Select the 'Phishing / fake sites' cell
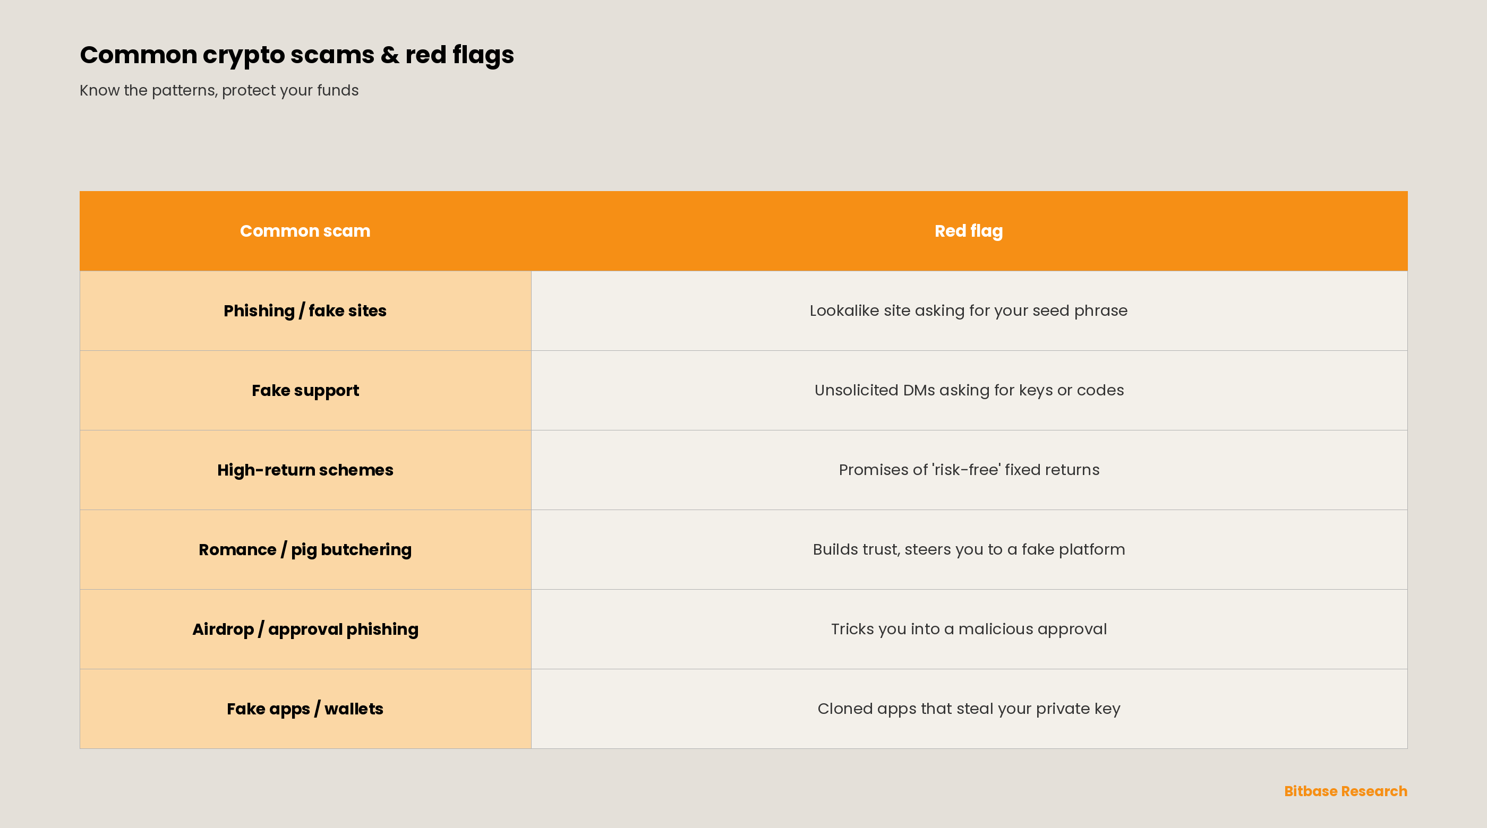Image resolution: width=1487 pixels, height=828 pixels. click(305, 311)
